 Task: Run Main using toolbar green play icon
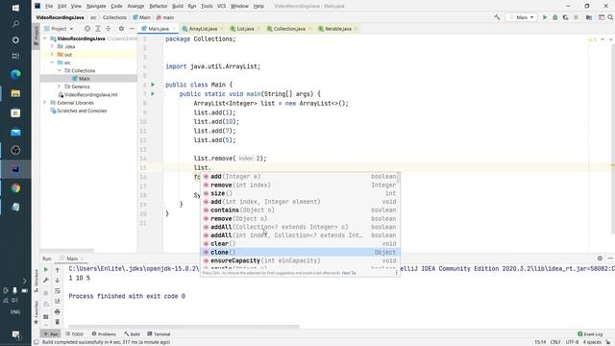(545, 17)
